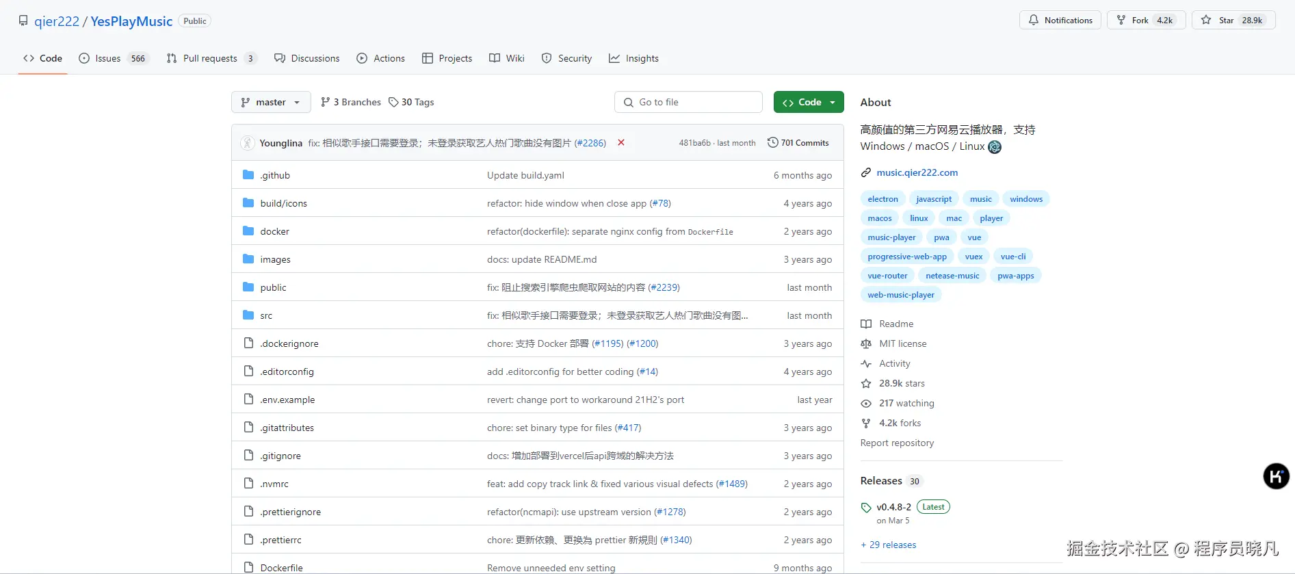Open the Issues tab
This screenshot has height=574, width=1295.
point(114,58)
